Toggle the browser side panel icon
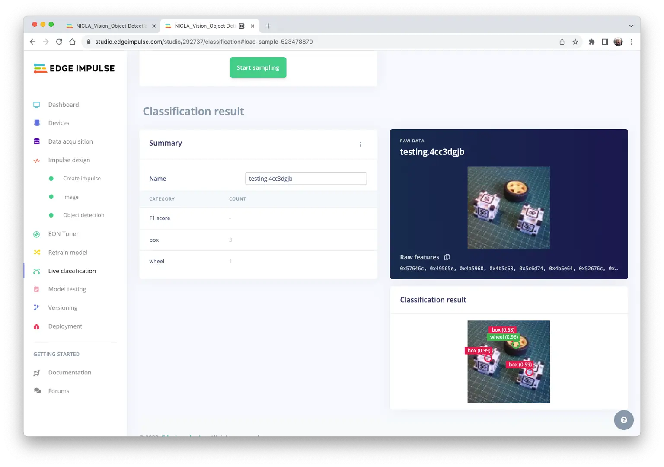Screen dimensions: 664x467 tap(605, 42)
